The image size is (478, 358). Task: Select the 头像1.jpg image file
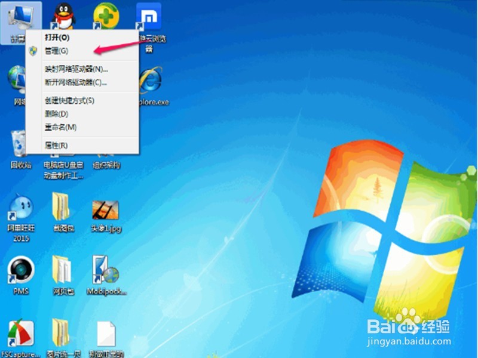106,209
